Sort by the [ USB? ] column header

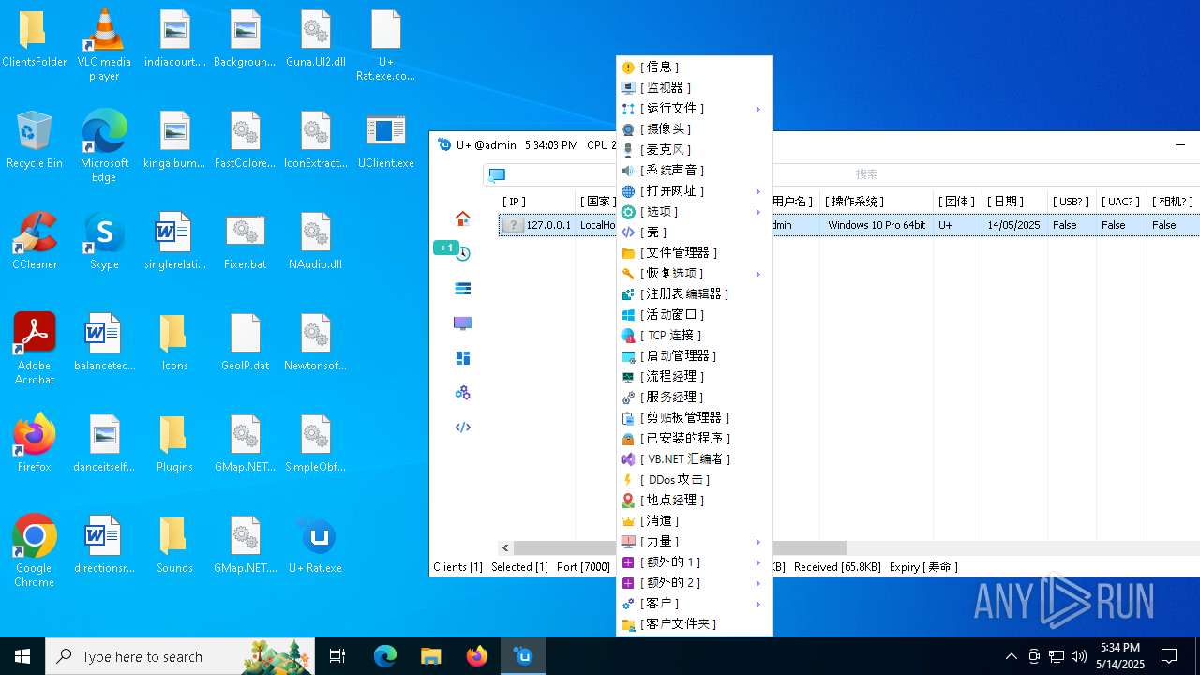pyautogui.click(x=1072, y=201)
